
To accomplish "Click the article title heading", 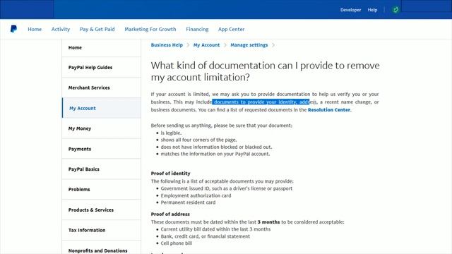I will 266,71.
